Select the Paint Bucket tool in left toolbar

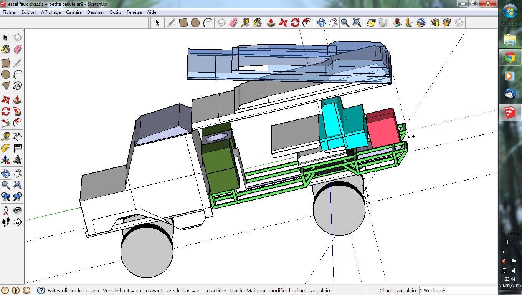pos(6,50)
